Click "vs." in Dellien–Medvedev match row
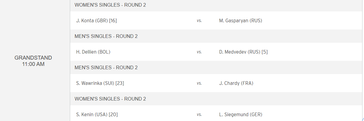Image resolution: width=364 pixels, height=121 pixels. (199, 52)
